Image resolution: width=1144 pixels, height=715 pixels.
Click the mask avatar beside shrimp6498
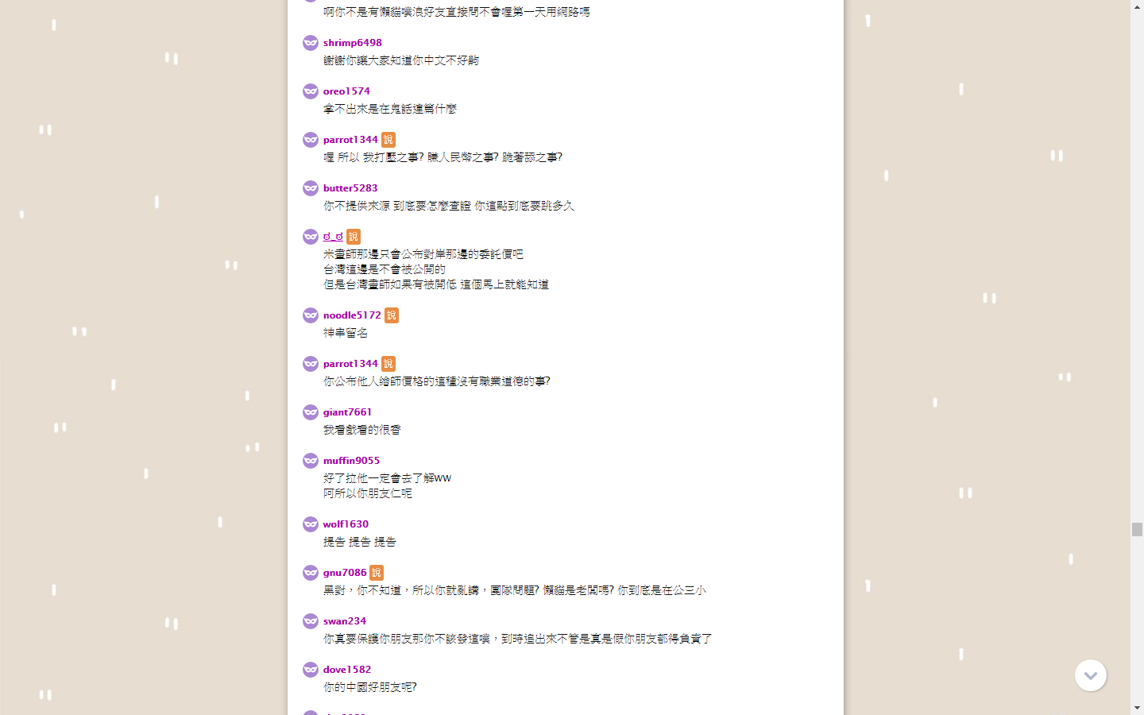click(311, 43)
